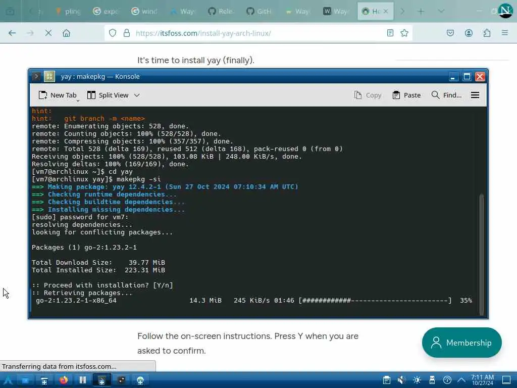This screenshot has width=517, height=388.
Task: Switch to the 'Rele' GitHub tab
Action: coord(221,12)
